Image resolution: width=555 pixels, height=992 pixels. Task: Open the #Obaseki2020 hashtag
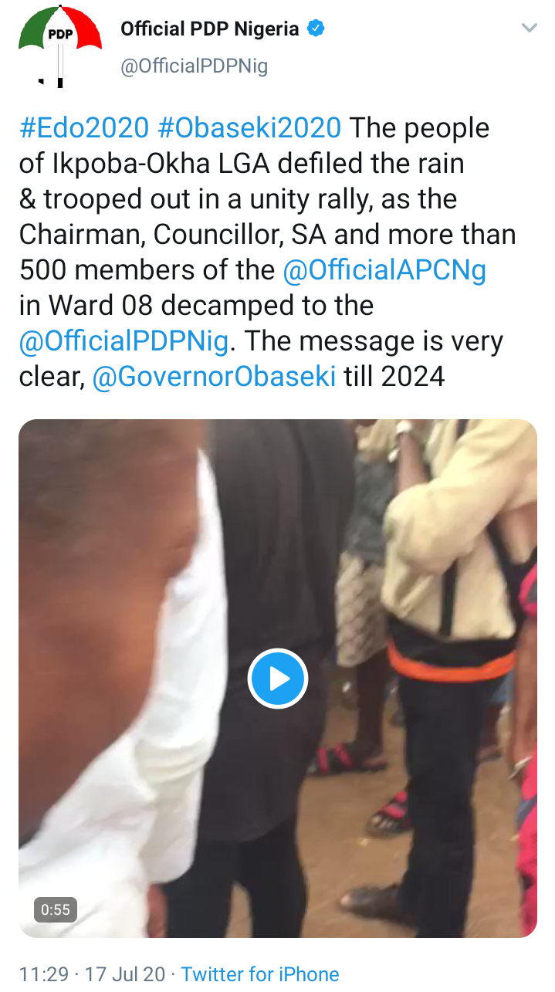click(249, 128)
